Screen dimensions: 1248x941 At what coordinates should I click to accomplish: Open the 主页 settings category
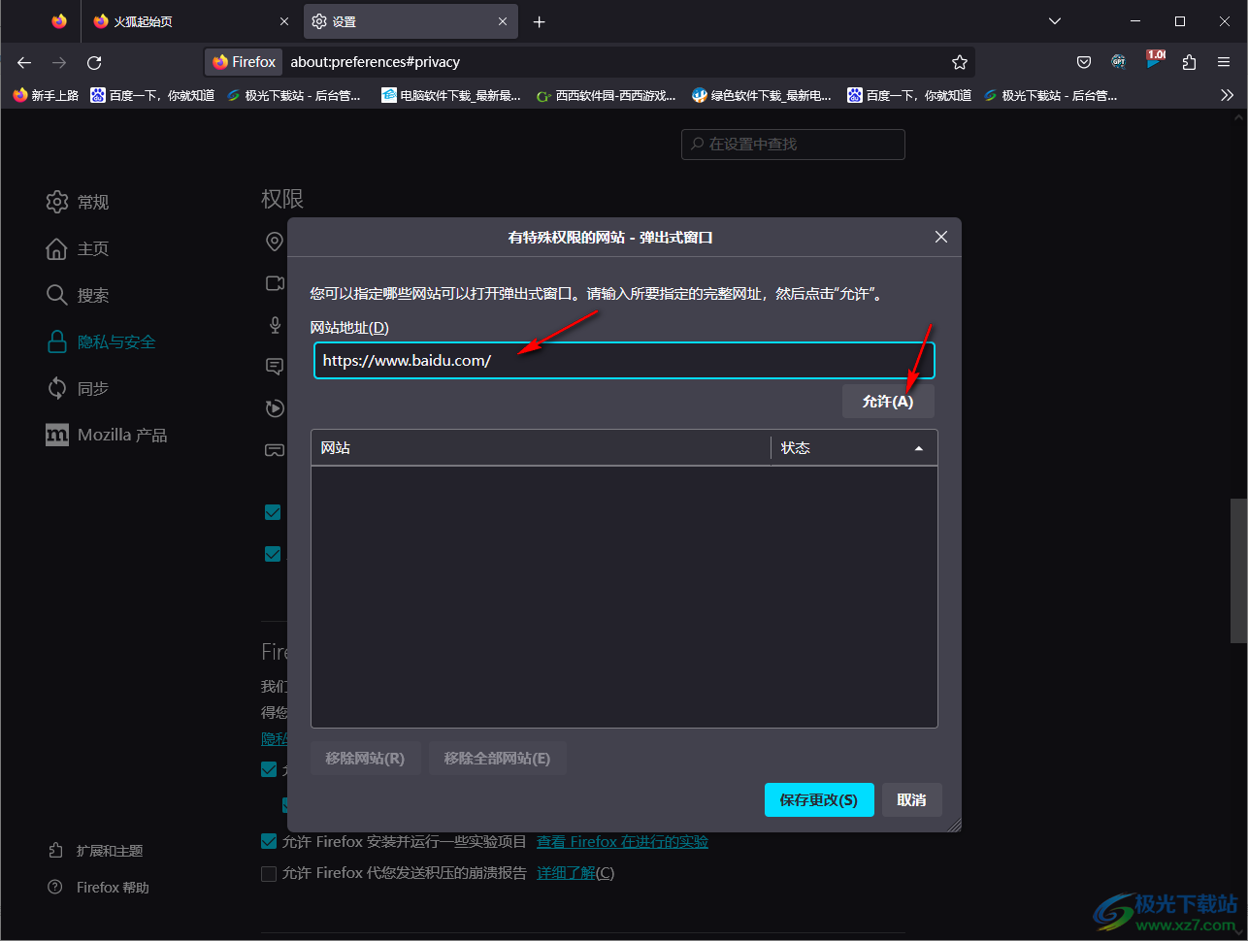coord(78,248)
